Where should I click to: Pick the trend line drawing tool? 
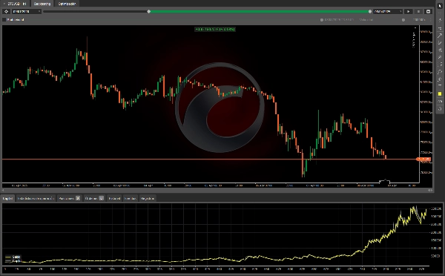point(440,36)
